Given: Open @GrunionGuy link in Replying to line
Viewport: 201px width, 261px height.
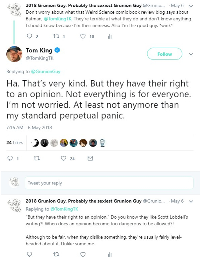Looking at the screenshot, I should point(46,72).
